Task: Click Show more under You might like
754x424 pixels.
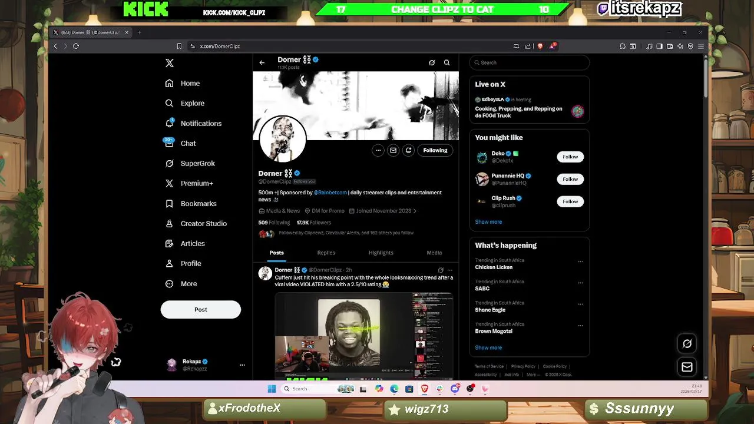Action: pyautogui.click(x=488, y=222)
